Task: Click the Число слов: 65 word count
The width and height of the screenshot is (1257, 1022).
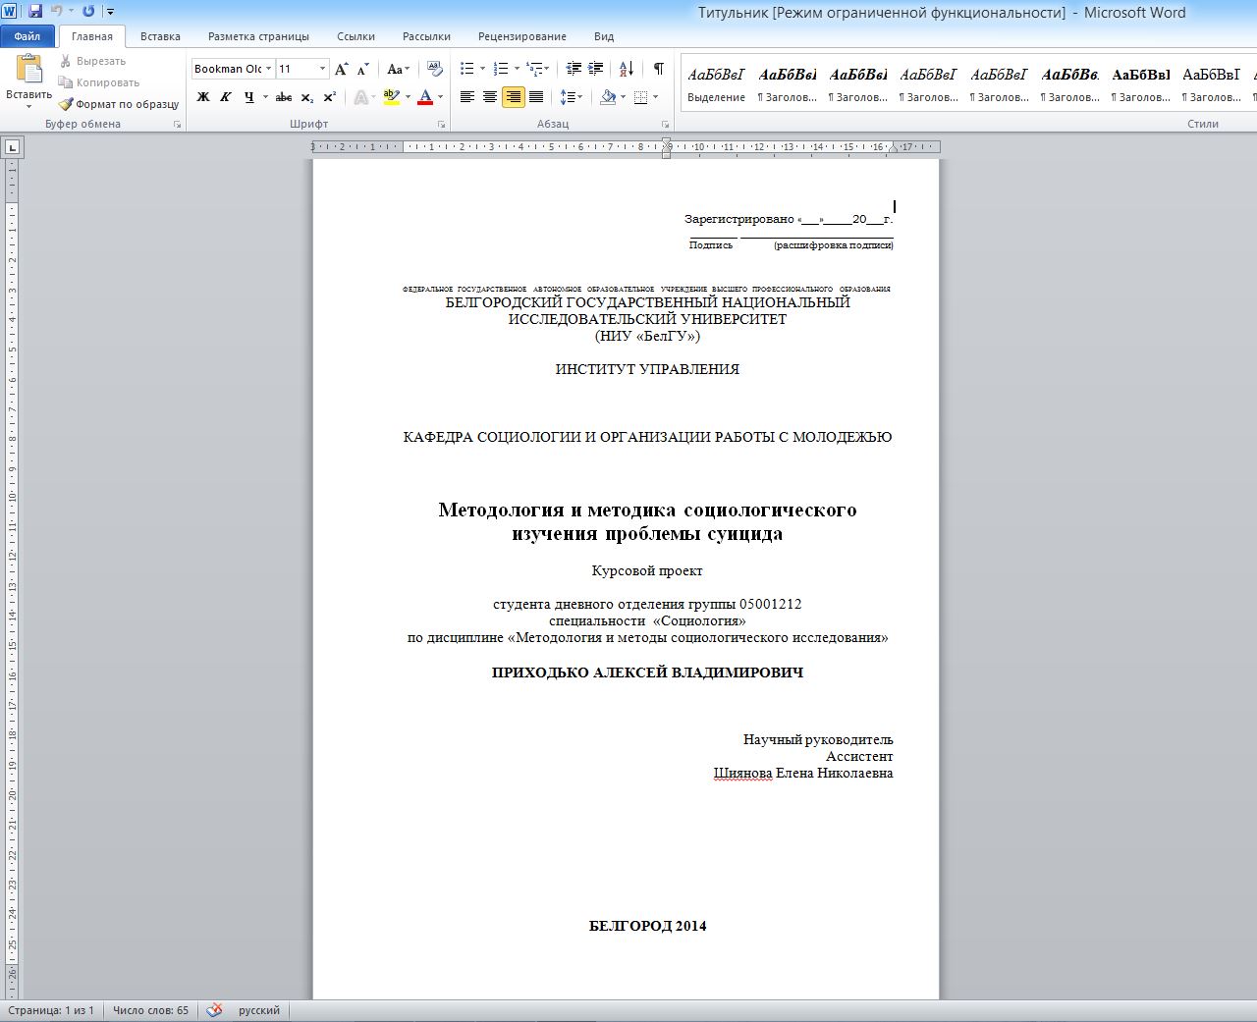Action: coord(150,1010)
